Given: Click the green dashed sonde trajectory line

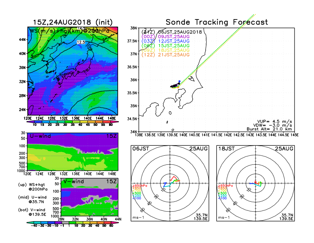Looking at the screenshot, I should [216, 49].
